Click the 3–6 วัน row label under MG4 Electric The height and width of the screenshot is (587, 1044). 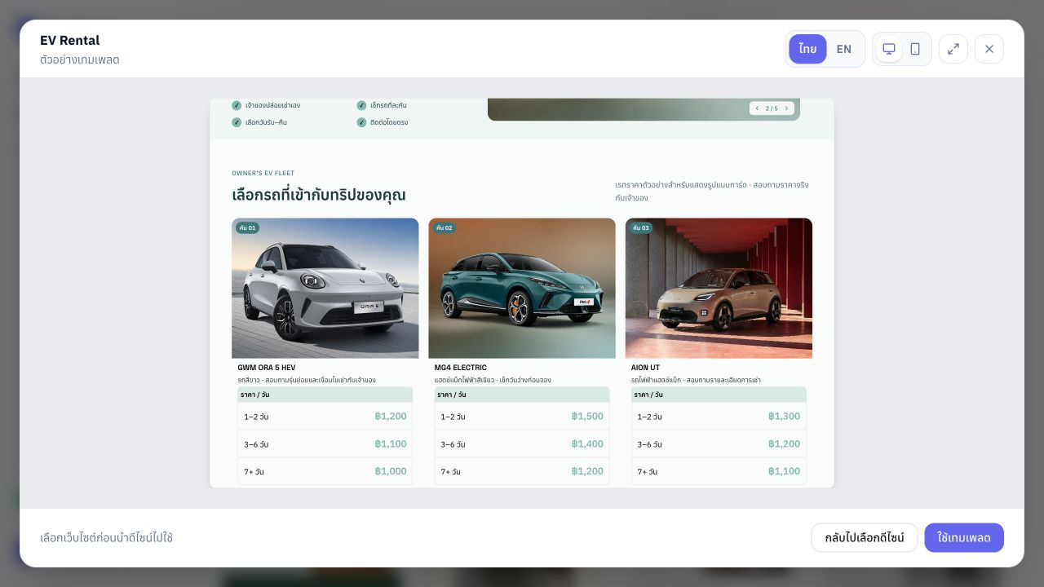click(x=453, y=444)
